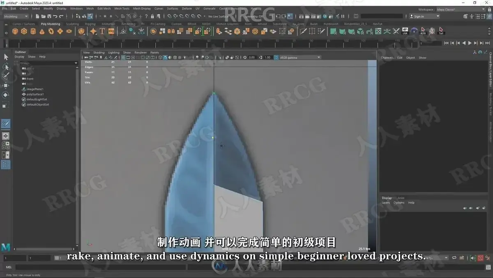The image size is (493, 278).
Task: Open the viewport Shading menu
Action: [x=99, y=53]
